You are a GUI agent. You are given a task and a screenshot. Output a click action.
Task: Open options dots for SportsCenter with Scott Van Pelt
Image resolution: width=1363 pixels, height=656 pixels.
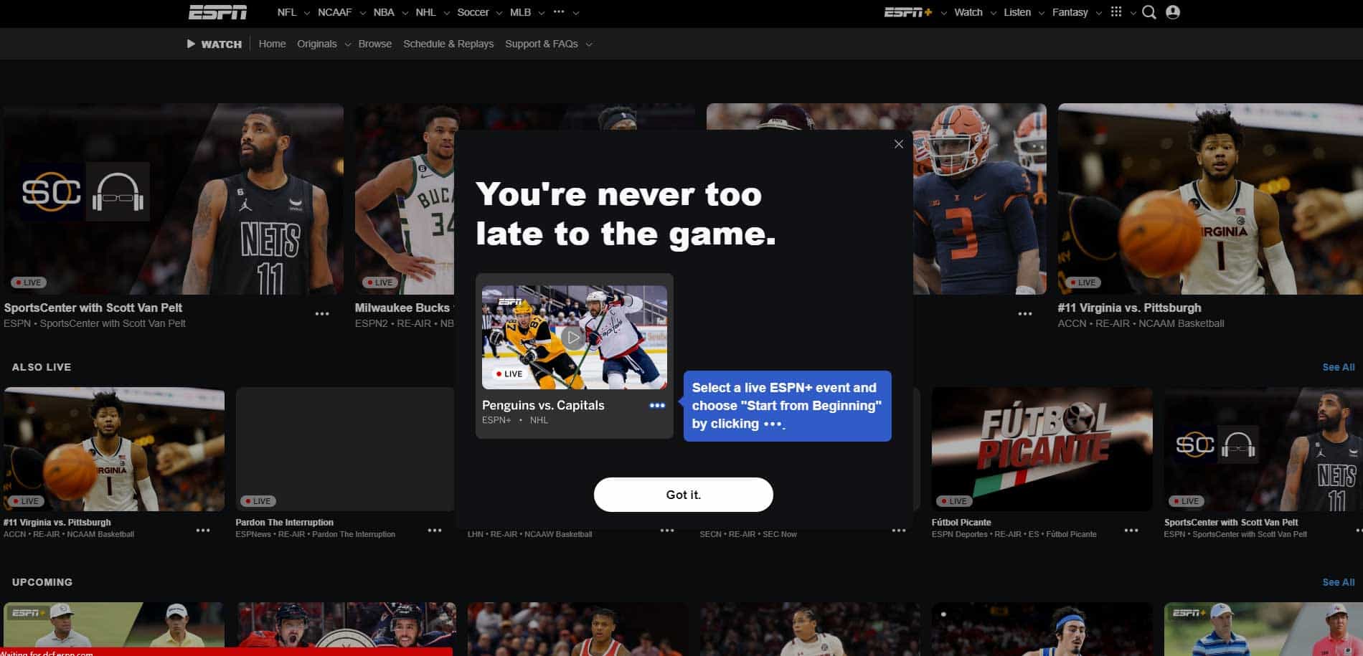[x=322, y=314]
